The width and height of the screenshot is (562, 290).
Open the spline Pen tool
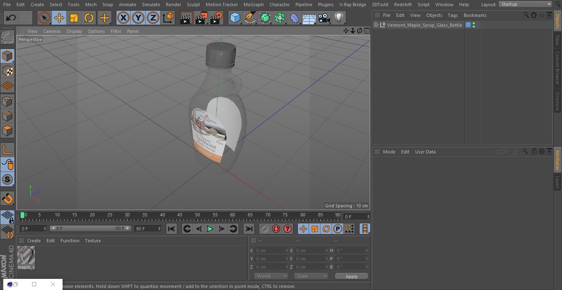tap(250, 18)
